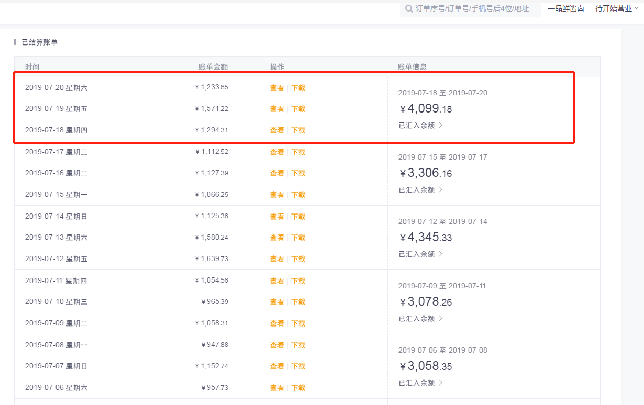The height and width of the screenshot is (405, 644).
Task: Click the 2019-07-12 至 2019-07-14 period
Action: pos(443,221)
